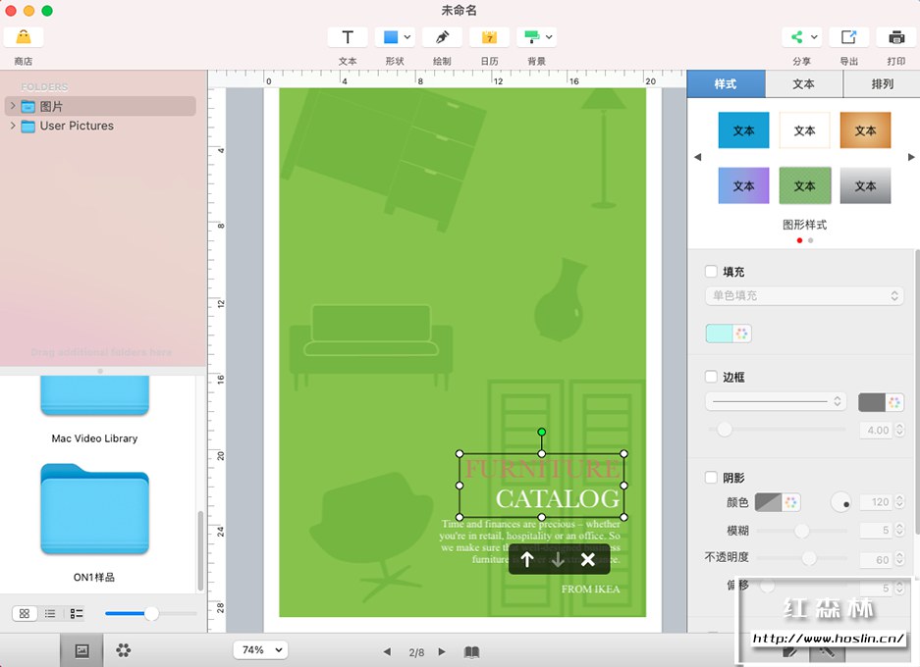The width and height of the screenshot is (920, 667).
Task: Select the Text (文本) tool
Action: coord(348,37)
